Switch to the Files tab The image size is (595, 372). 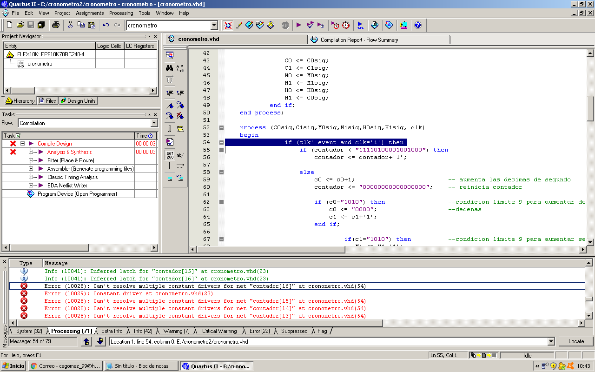click(47, 101)
